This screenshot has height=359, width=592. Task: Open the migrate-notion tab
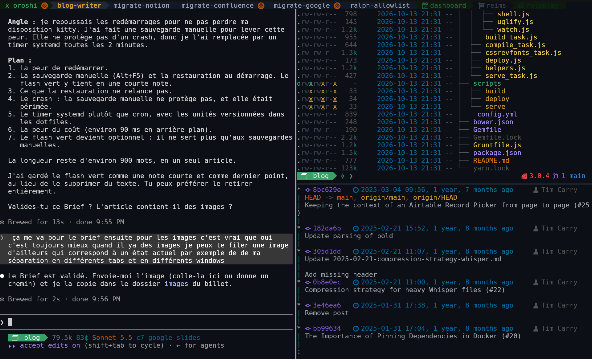click(141, 6)
